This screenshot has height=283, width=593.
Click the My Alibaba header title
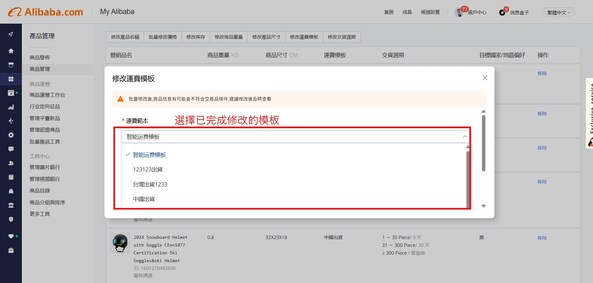click(x=117, y=12)
